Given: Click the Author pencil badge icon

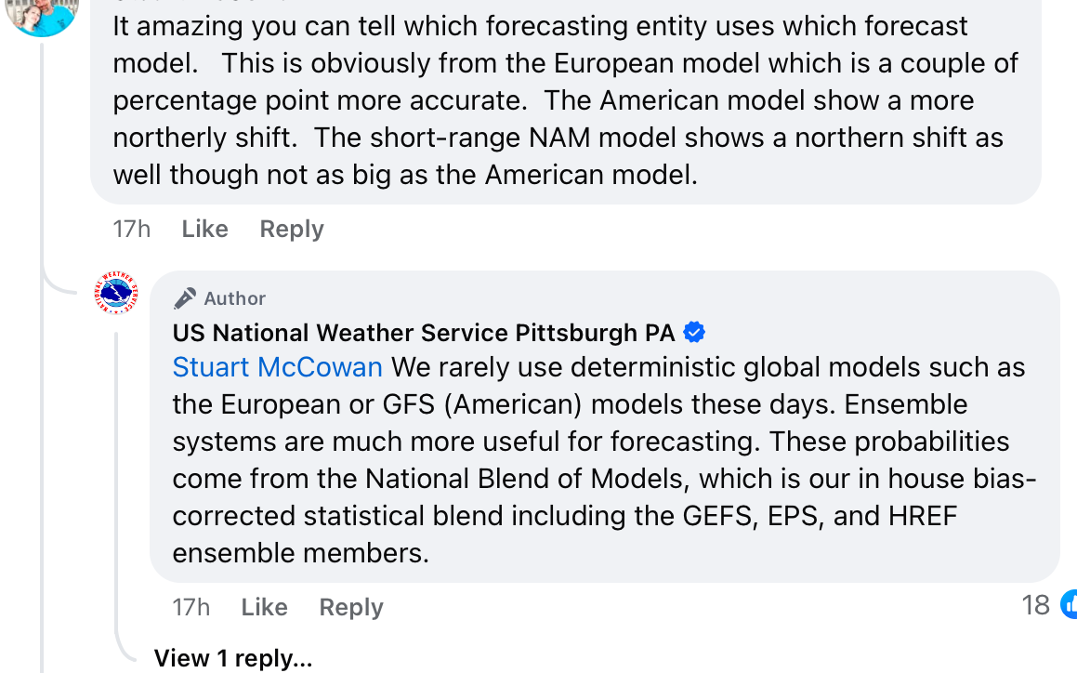Looking at the screenshot, I should tap(185, 298).
